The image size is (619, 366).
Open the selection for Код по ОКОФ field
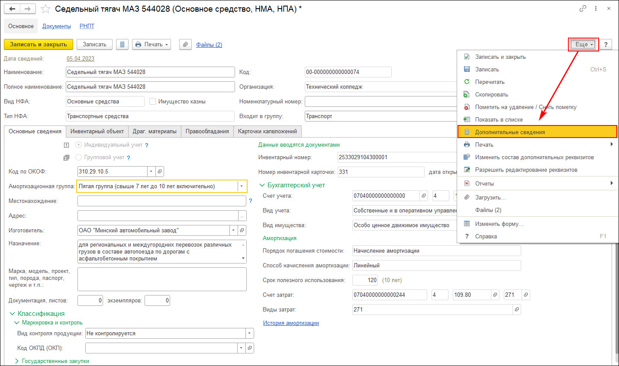coord(160,171)
